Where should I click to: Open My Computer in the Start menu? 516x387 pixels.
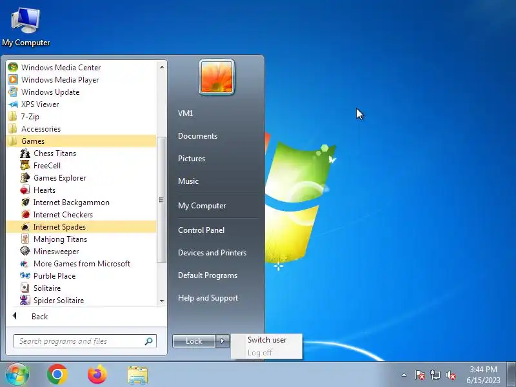pos(202,206)
